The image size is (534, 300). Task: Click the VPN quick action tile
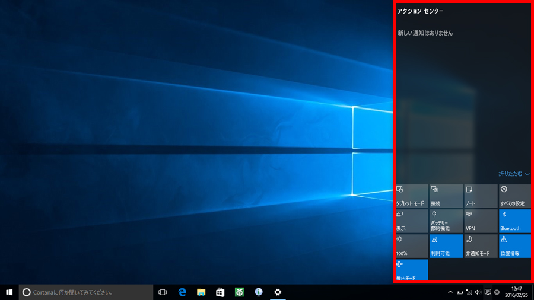[480, 221]
